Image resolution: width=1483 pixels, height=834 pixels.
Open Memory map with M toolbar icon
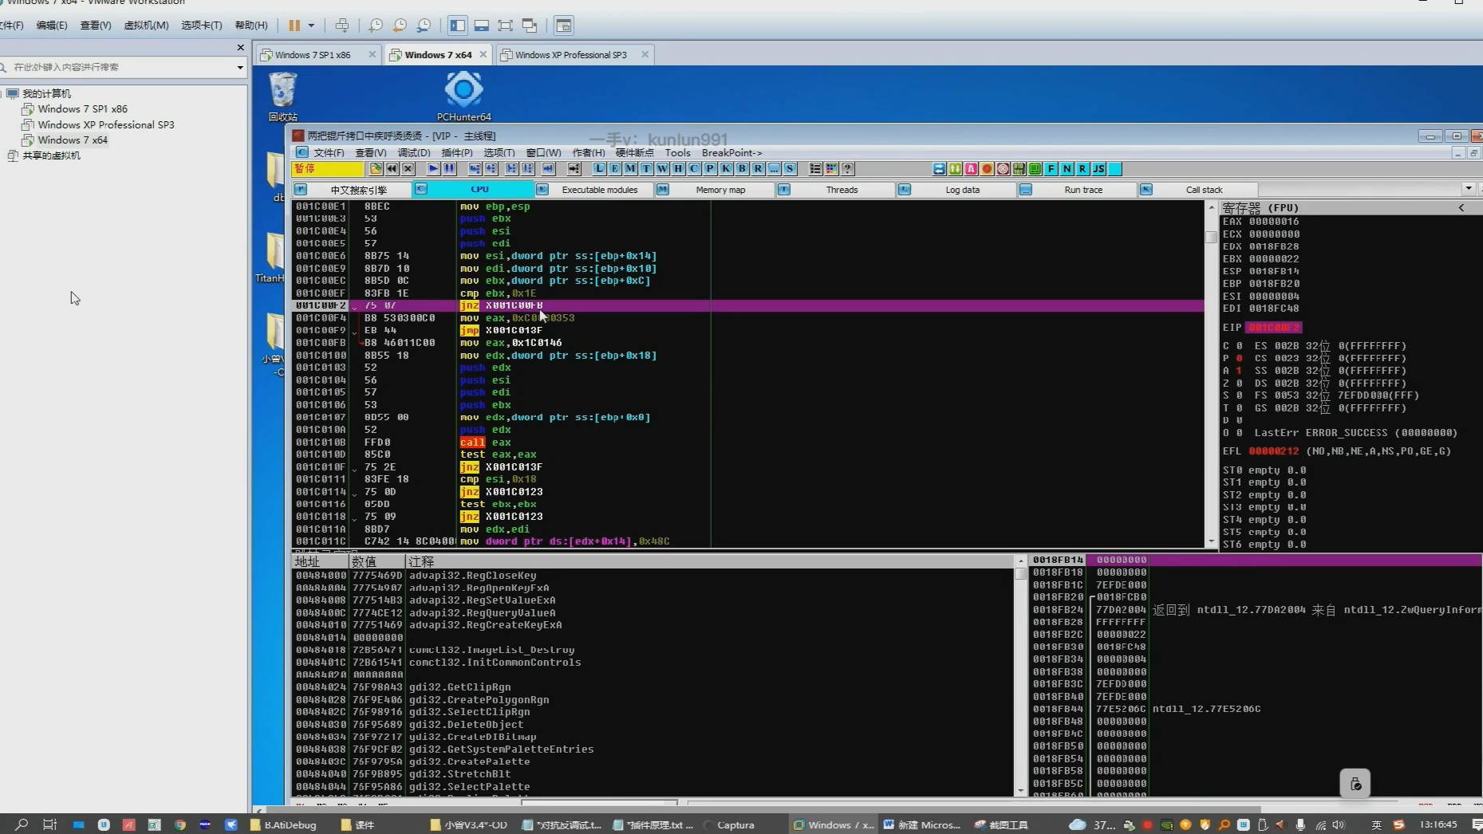[631, 169]
